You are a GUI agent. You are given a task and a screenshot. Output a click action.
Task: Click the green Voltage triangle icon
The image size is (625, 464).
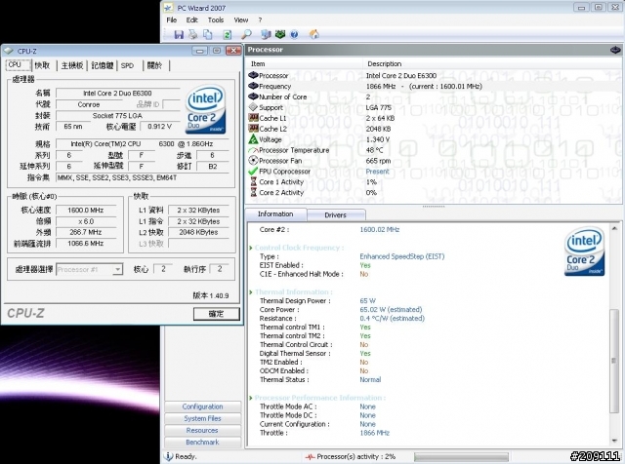[x=253, y=139]
